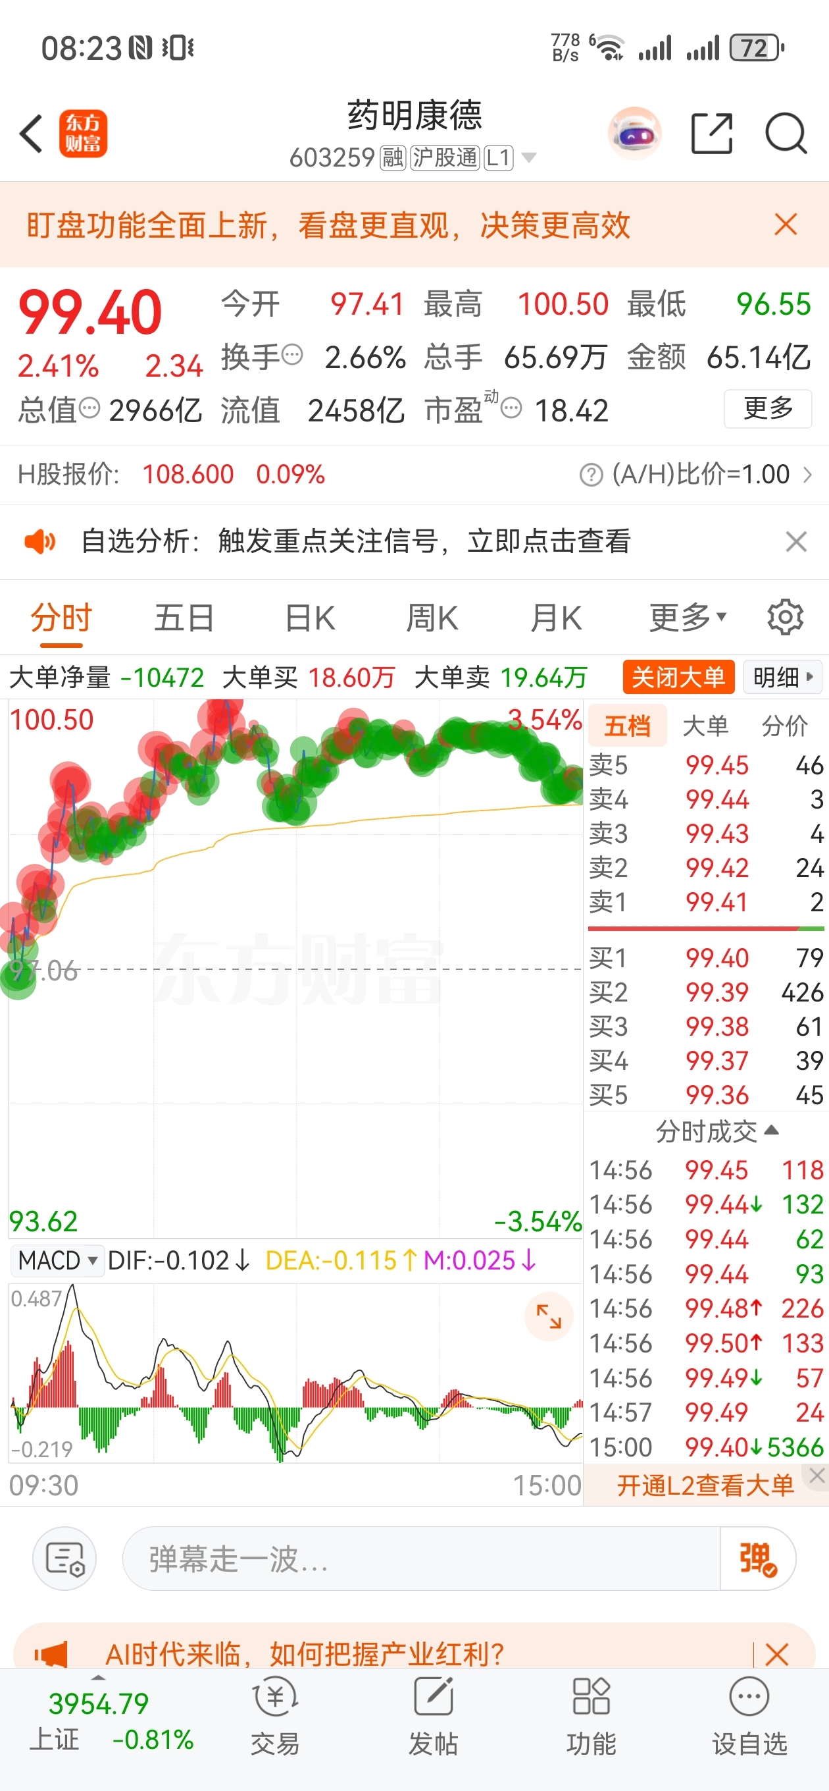Switch to the 周K tab
This screenshot has height=1791, width=829.
tap(432, 618)
